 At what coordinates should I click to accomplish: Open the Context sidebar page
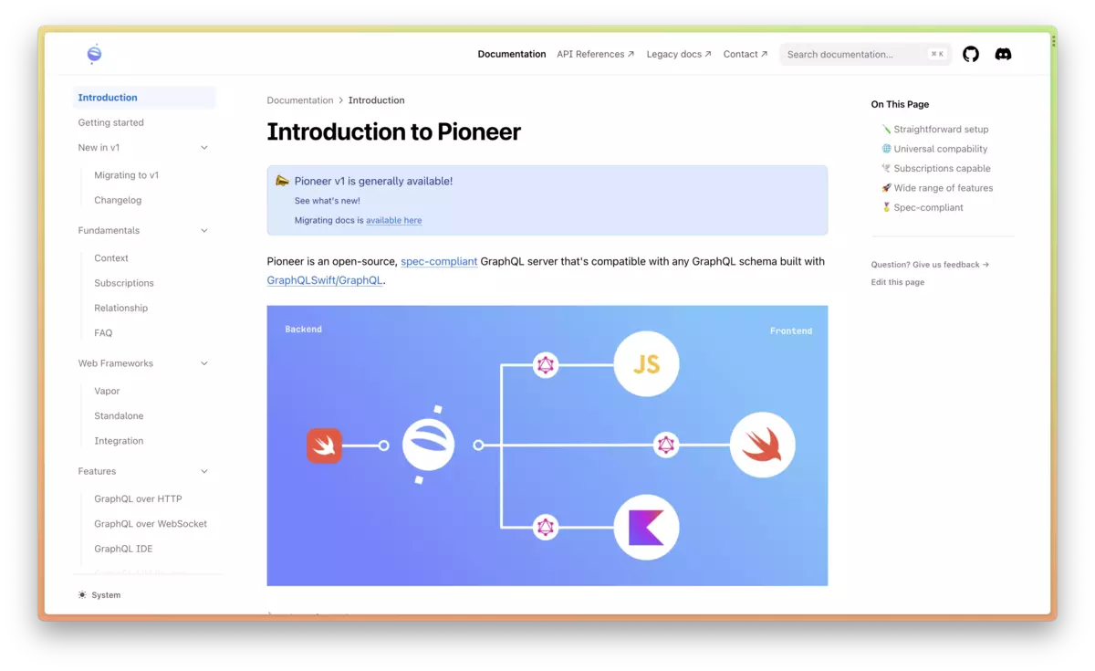[x=111, y=258]
